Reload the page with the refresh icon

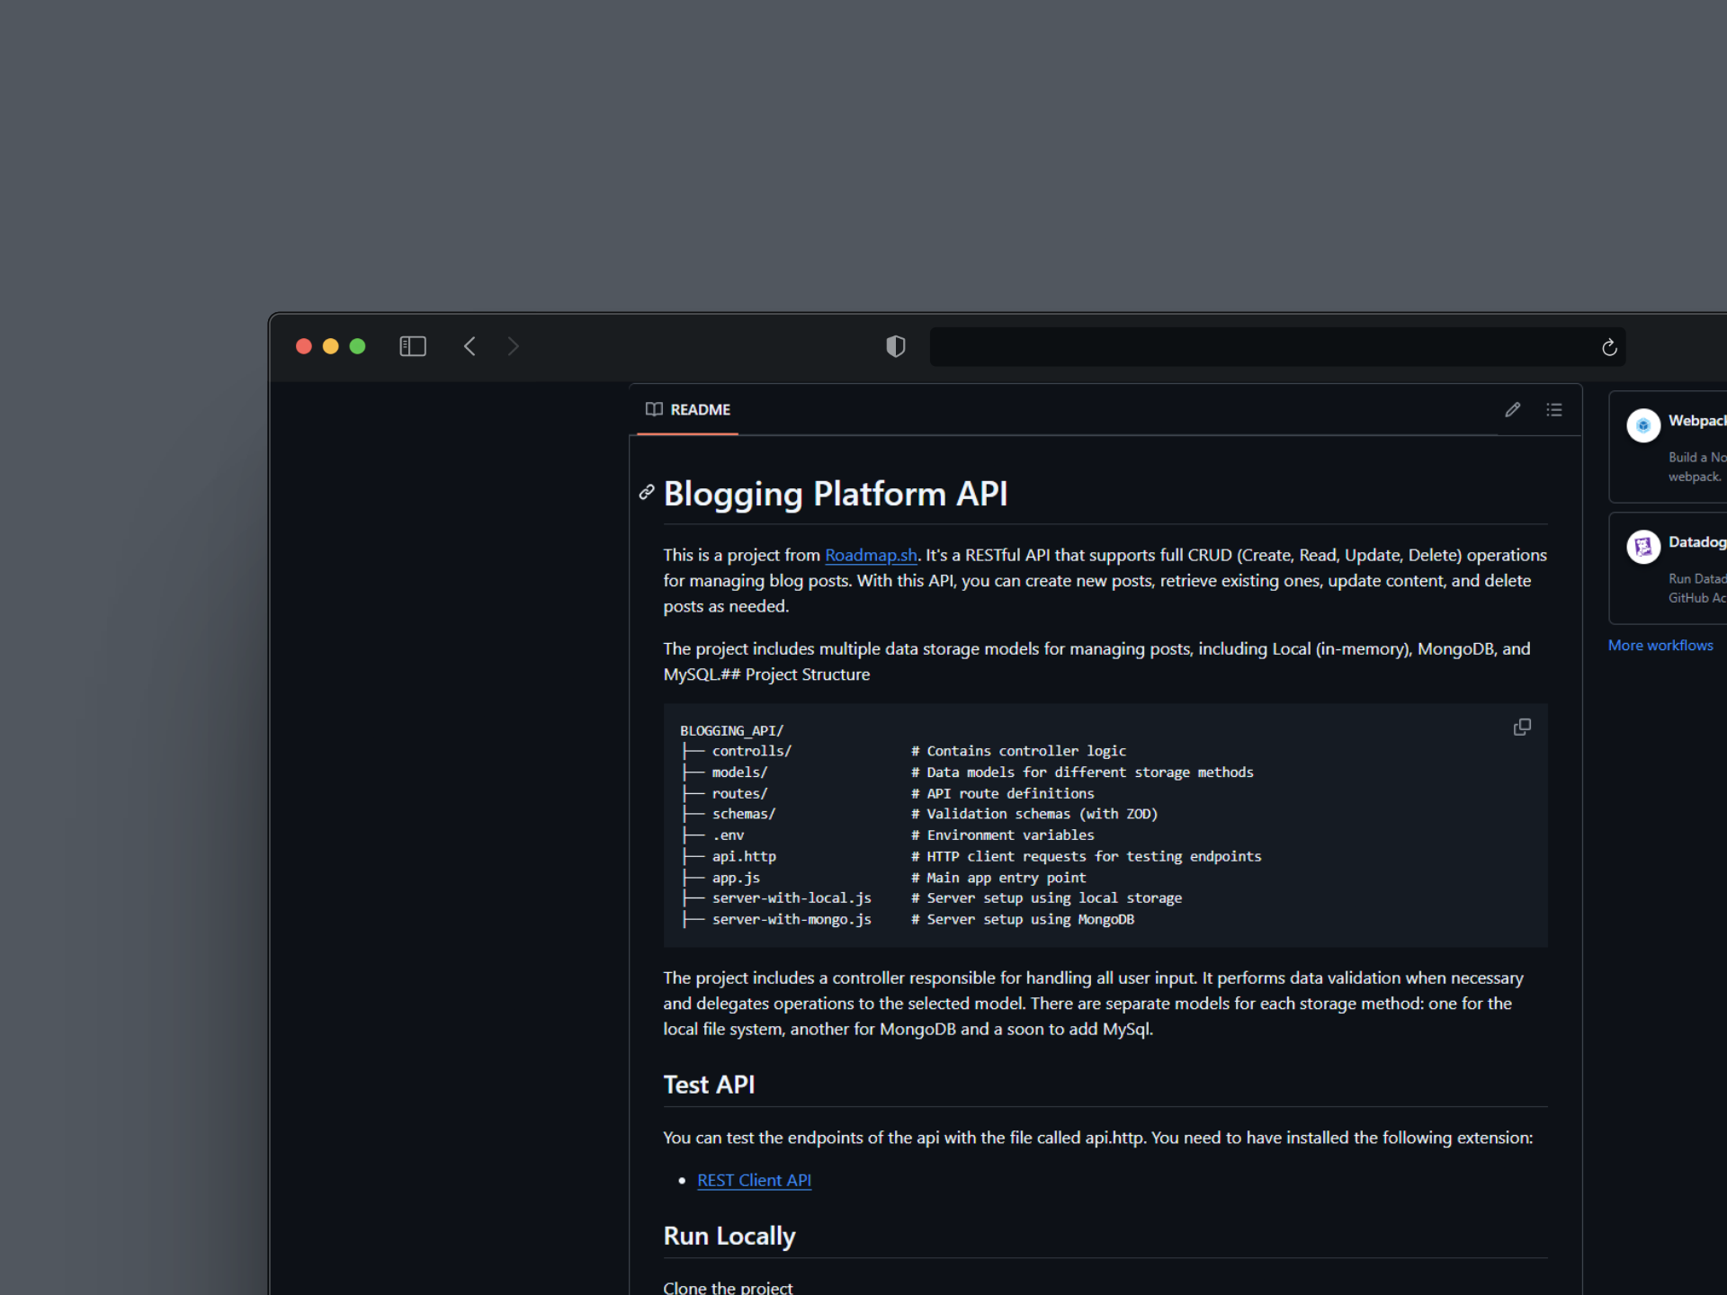(1609, 347)
